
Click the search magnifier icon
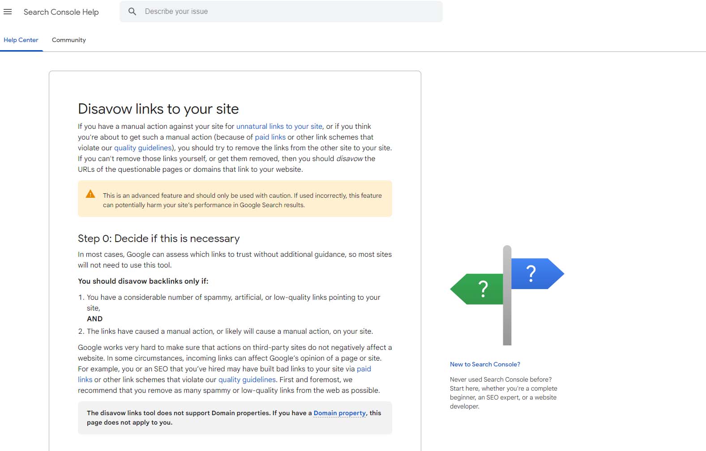point(132,12)
